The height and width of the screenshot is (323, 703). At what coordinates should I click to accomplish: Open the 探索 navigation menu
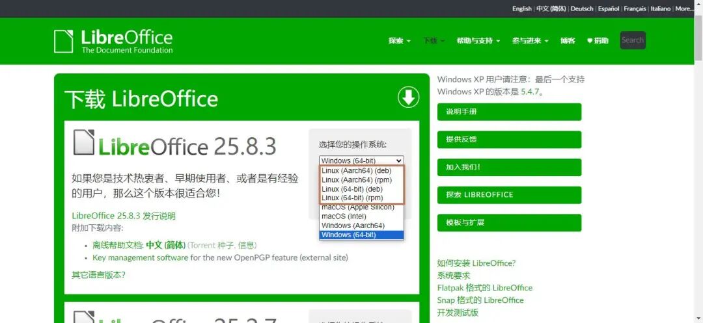point(400,41)
